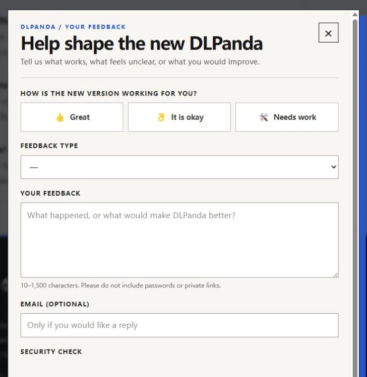The height and width of the screenshot is (377, 367).
Task: Click the 'YOUR FEEDBACK' field label
Action: (x=50, y=194)
